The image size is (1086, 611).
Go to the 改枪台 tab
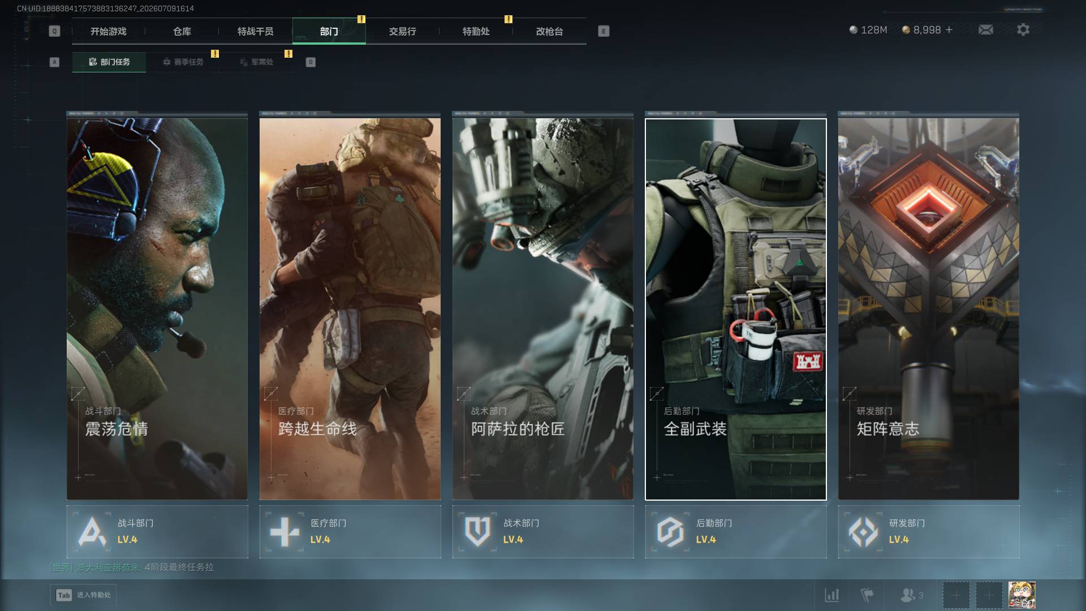(x=549, y=31)
